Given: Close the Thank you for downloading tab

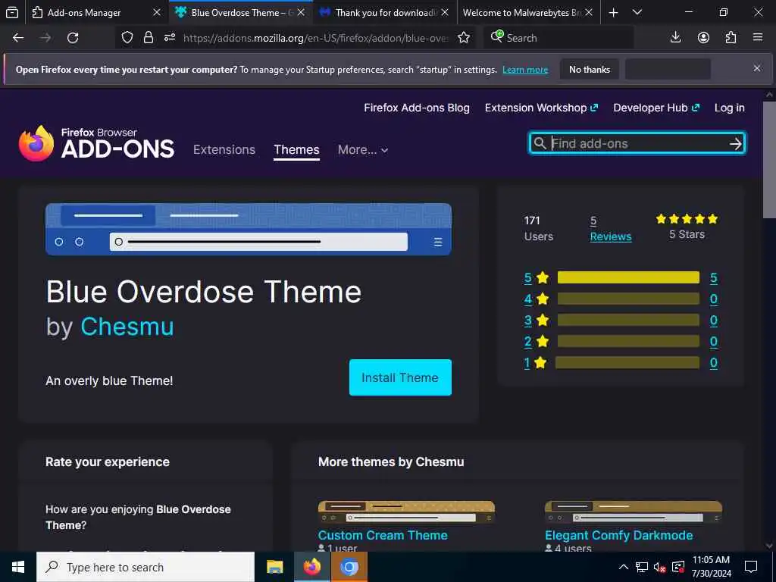Looking at the screenshot, I should point(445,12).
